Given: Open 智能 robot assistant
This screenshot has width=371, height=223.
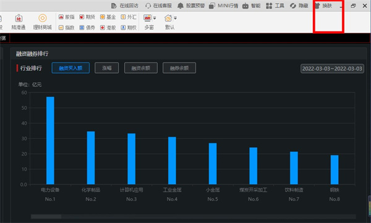Looking at the screenshot, I should tap(252, 6).
